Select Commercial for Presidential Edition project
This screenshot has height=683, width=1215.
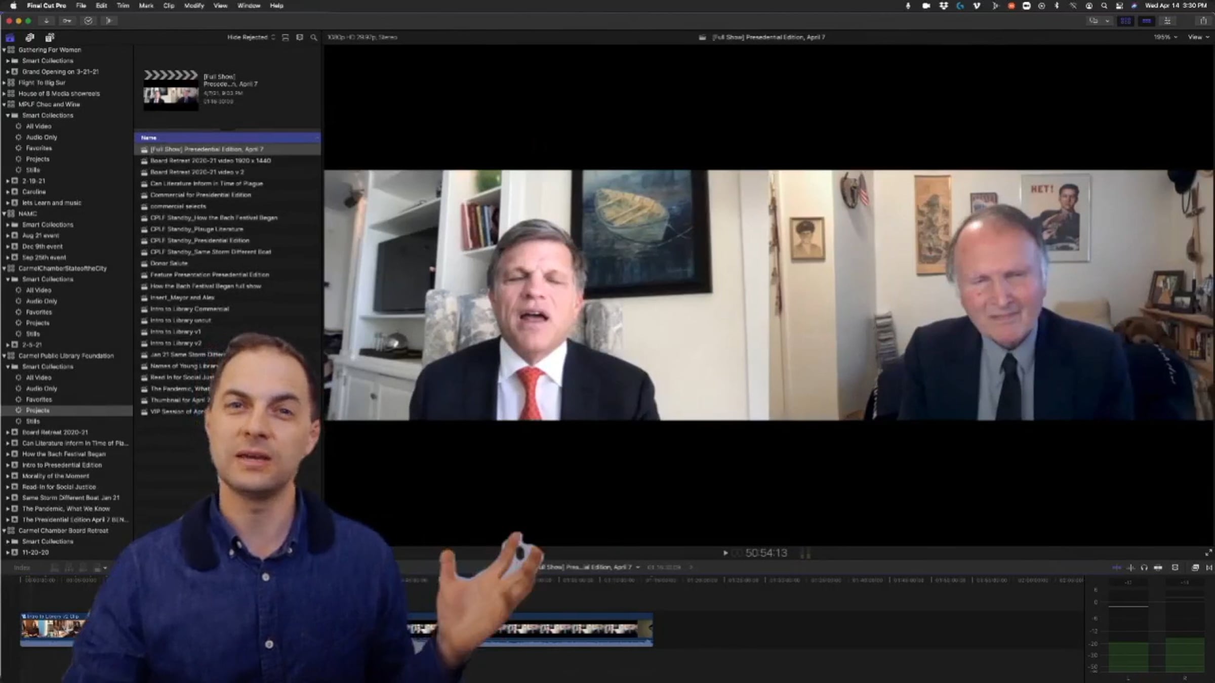[200, 195]
